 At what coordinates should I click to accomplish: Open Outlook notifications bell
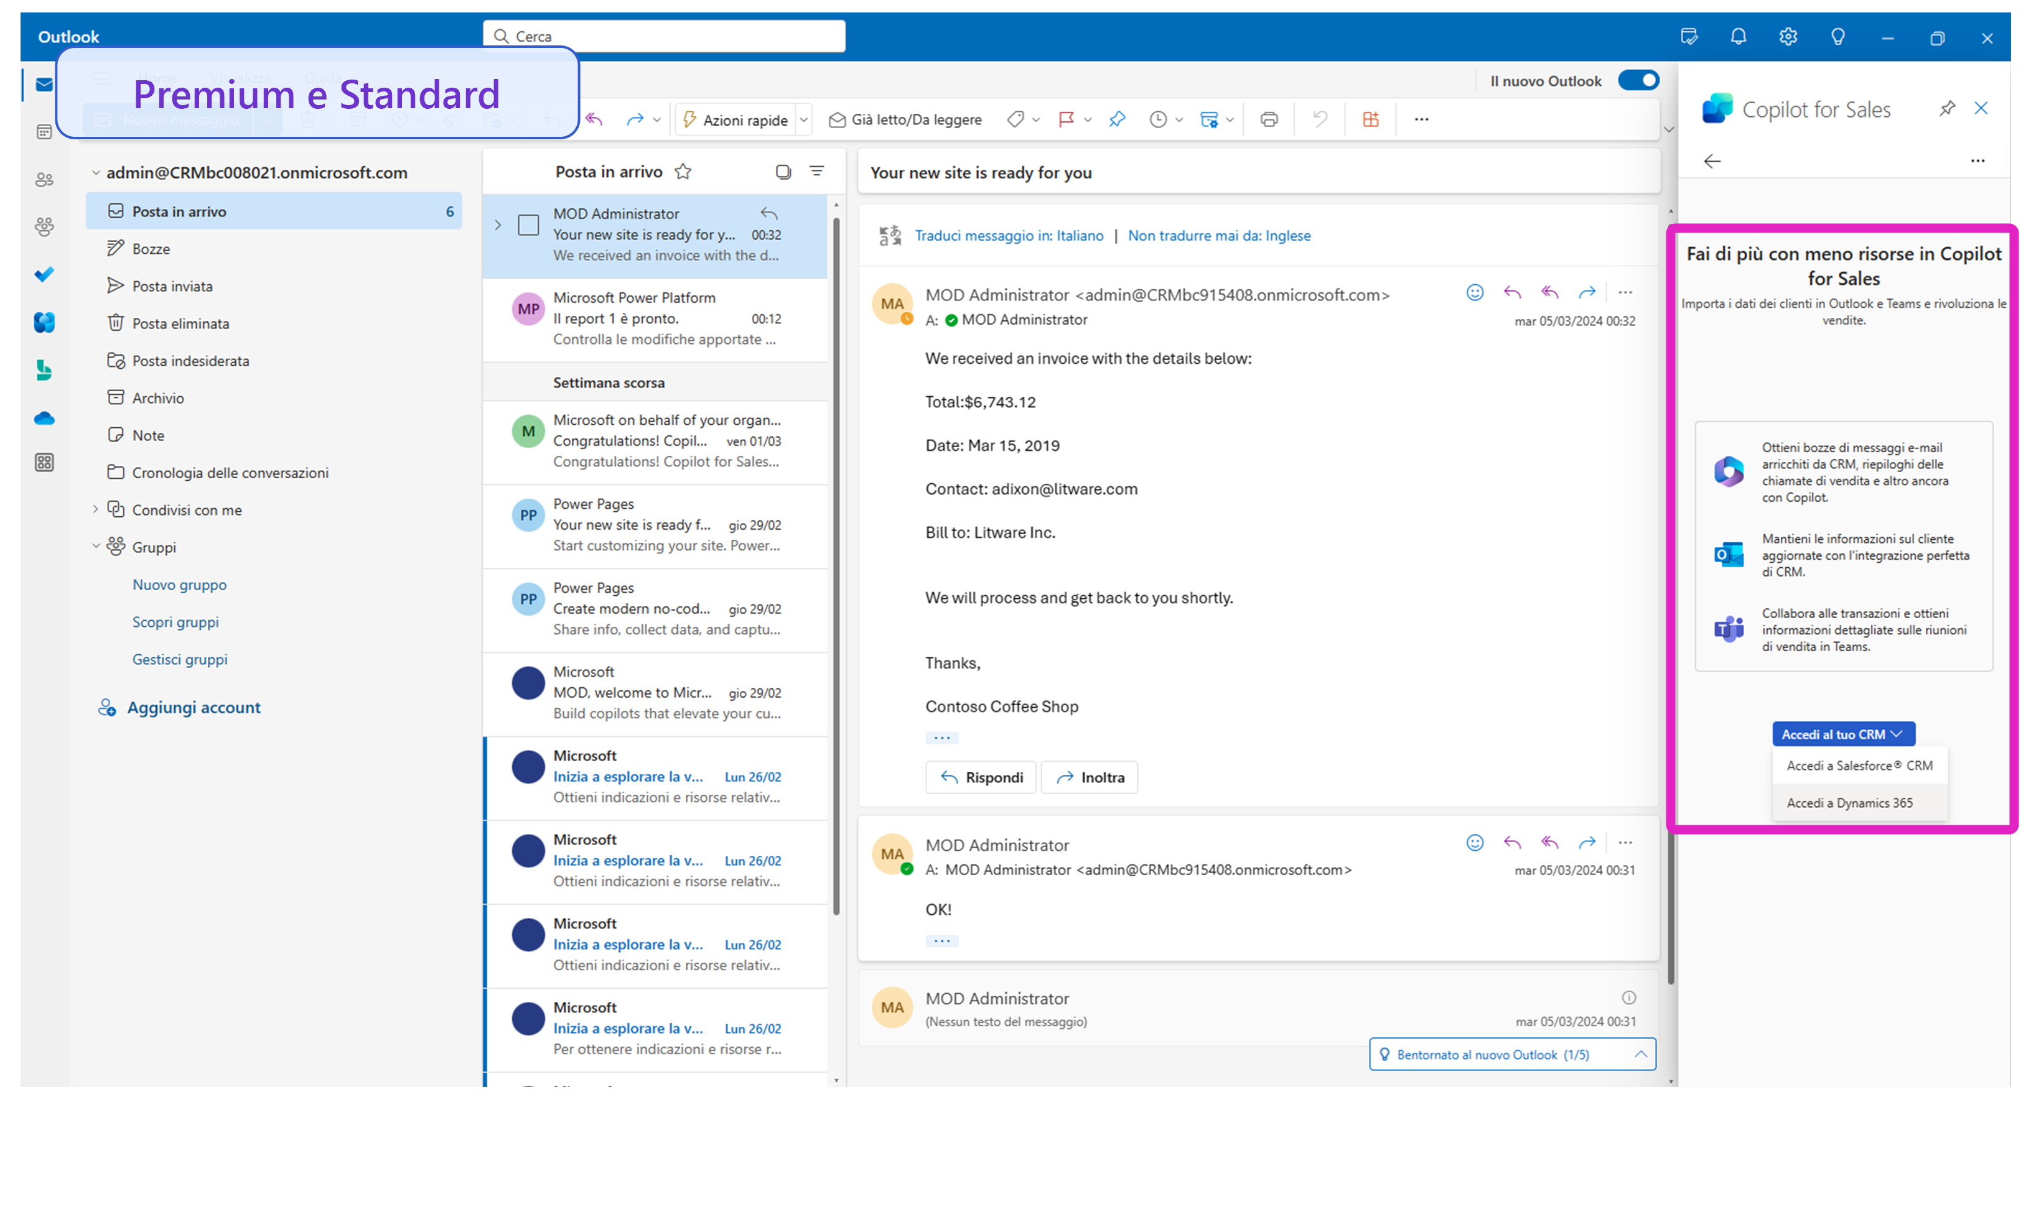(x=1739, y=36)
